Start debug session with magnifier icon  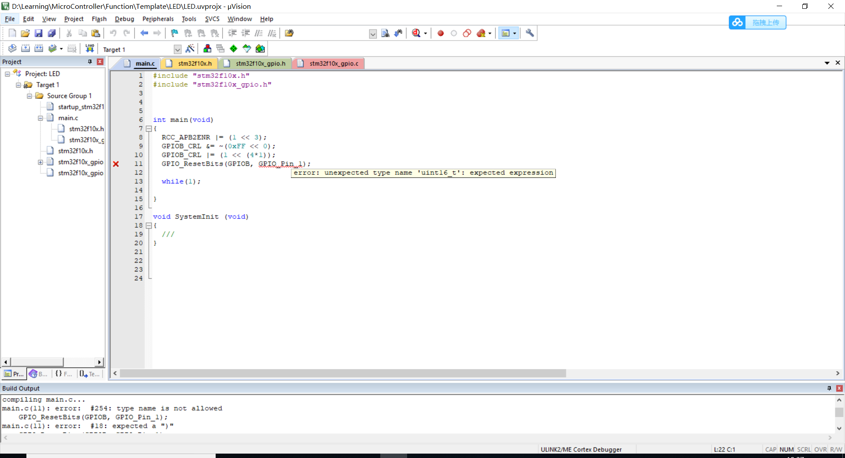point(416,33)
